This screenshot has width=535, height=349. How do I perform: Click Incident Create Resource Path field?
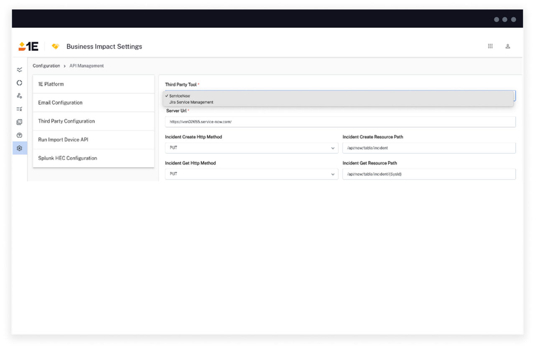coord(429,148)
